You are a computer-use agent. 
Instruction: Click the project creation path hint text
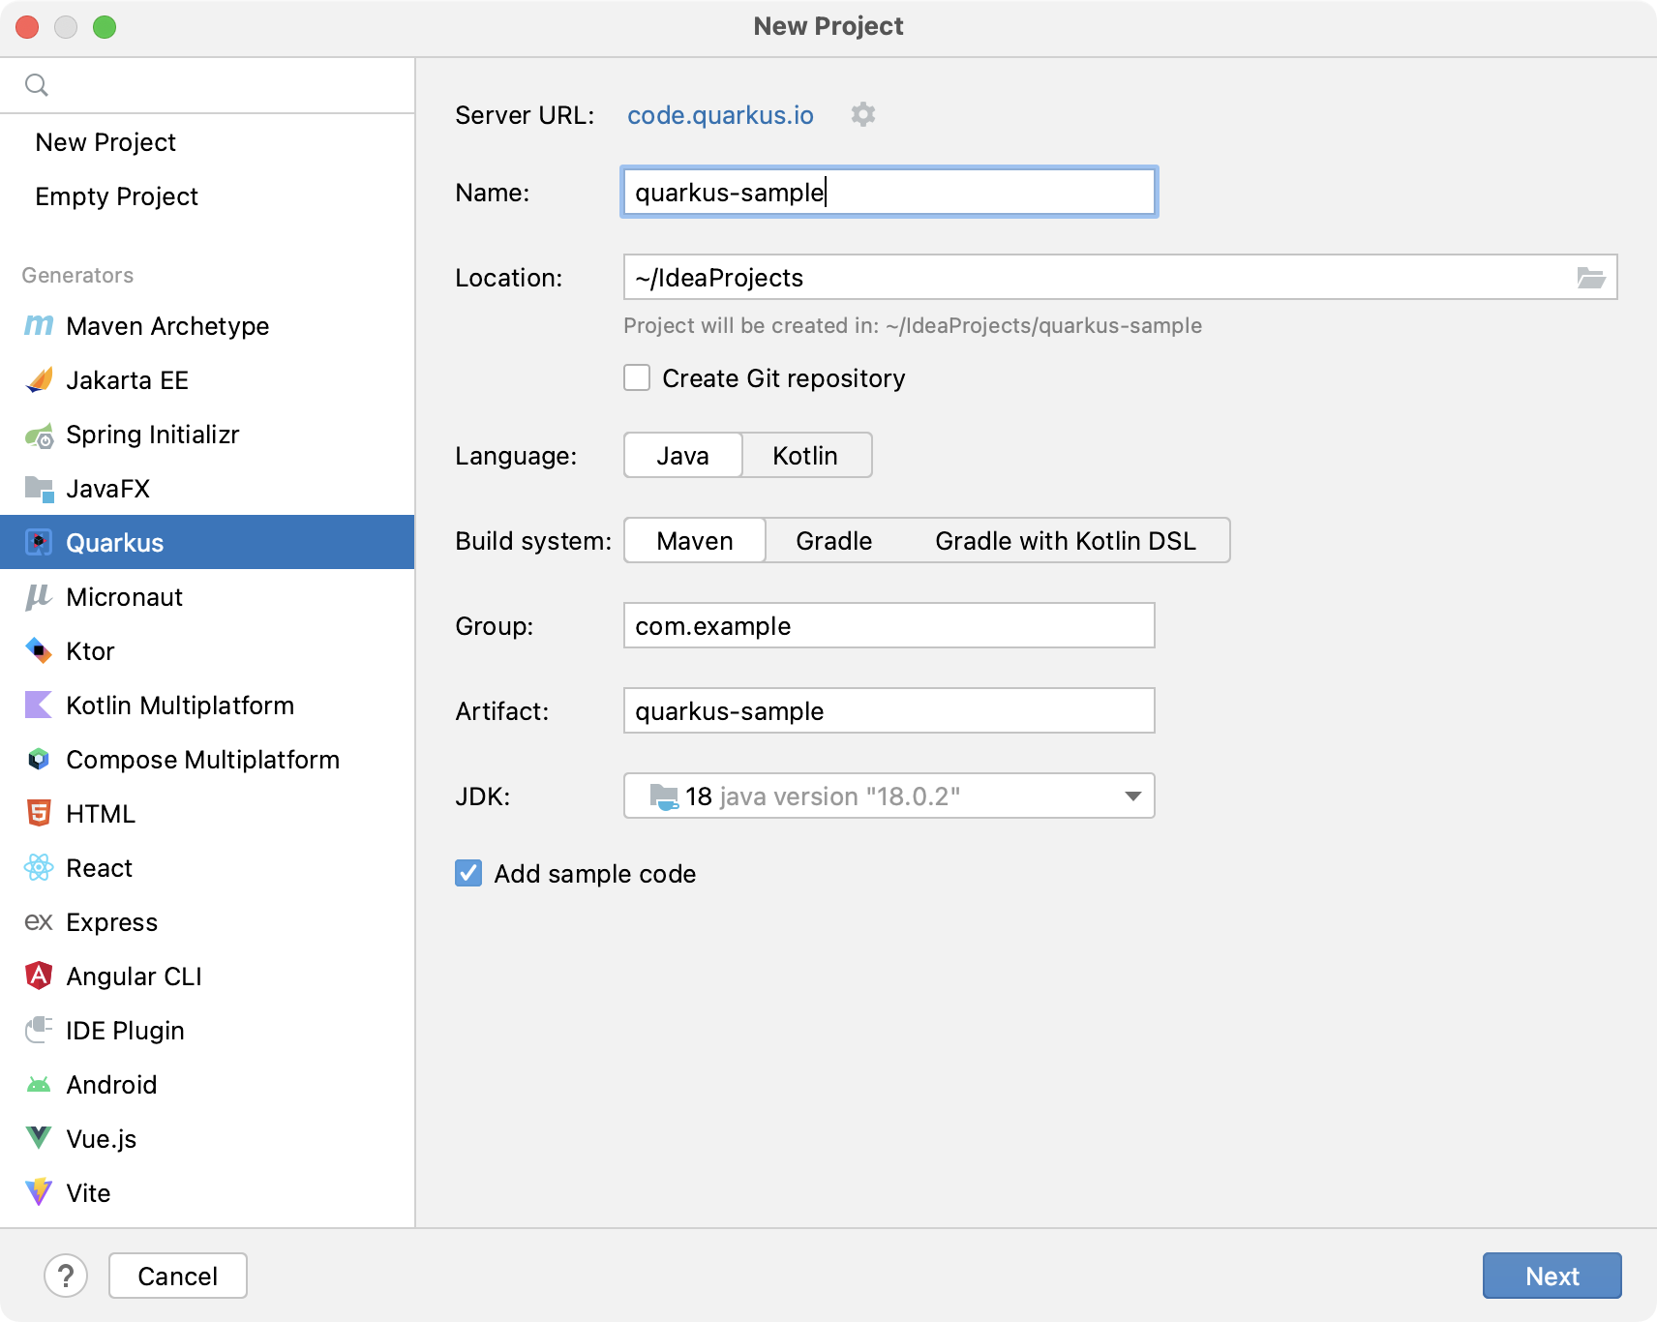pos(913,325)
